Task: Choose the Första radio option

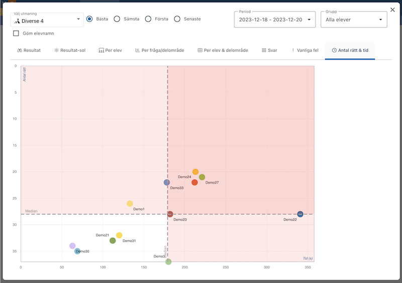Action: 148,19
